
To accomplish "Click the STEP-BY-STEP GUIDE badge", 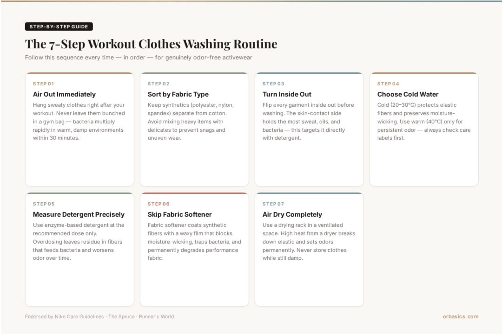I will click(x=59, y=27).
